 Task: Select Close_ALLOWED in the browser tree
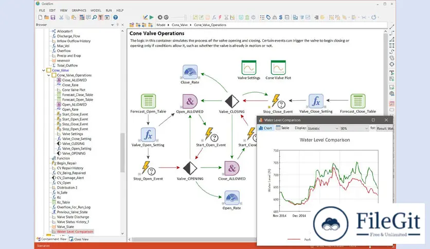tap(74, 80)
